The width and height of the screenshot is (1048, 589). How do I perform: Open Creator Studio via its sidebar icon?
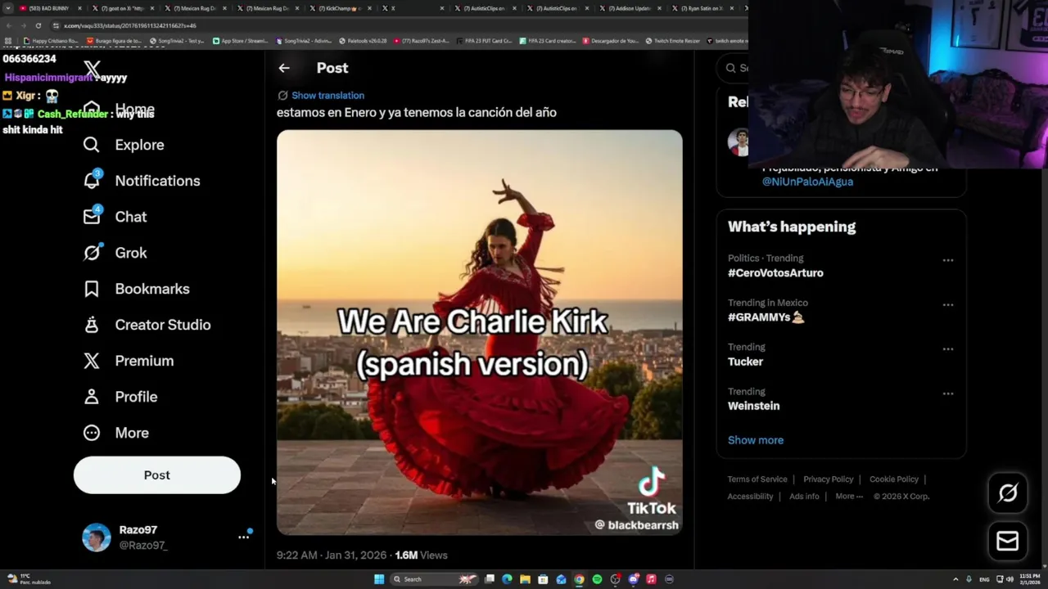click(92, 325)
